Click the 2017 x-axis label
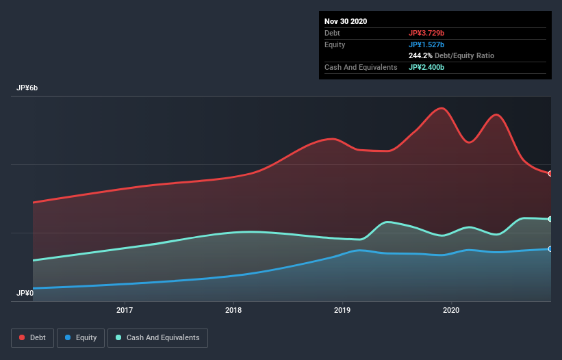 point(125,310)
